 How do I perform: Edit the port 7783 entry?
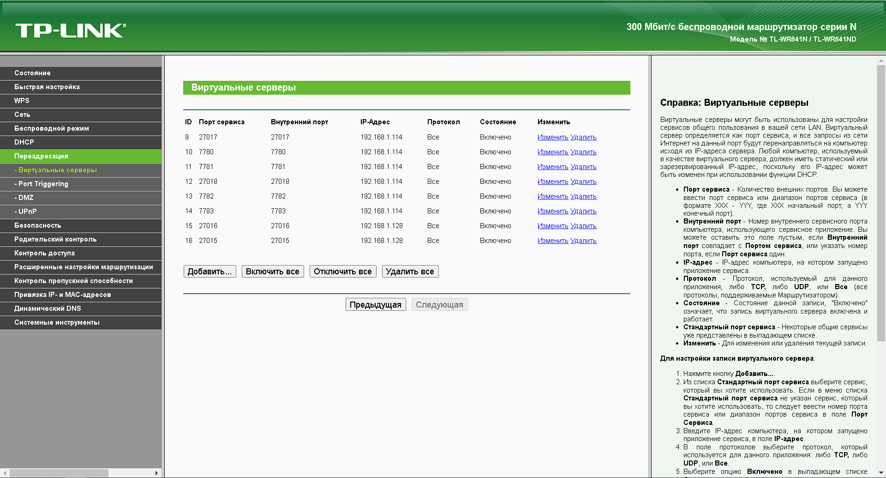coord(553,211)
